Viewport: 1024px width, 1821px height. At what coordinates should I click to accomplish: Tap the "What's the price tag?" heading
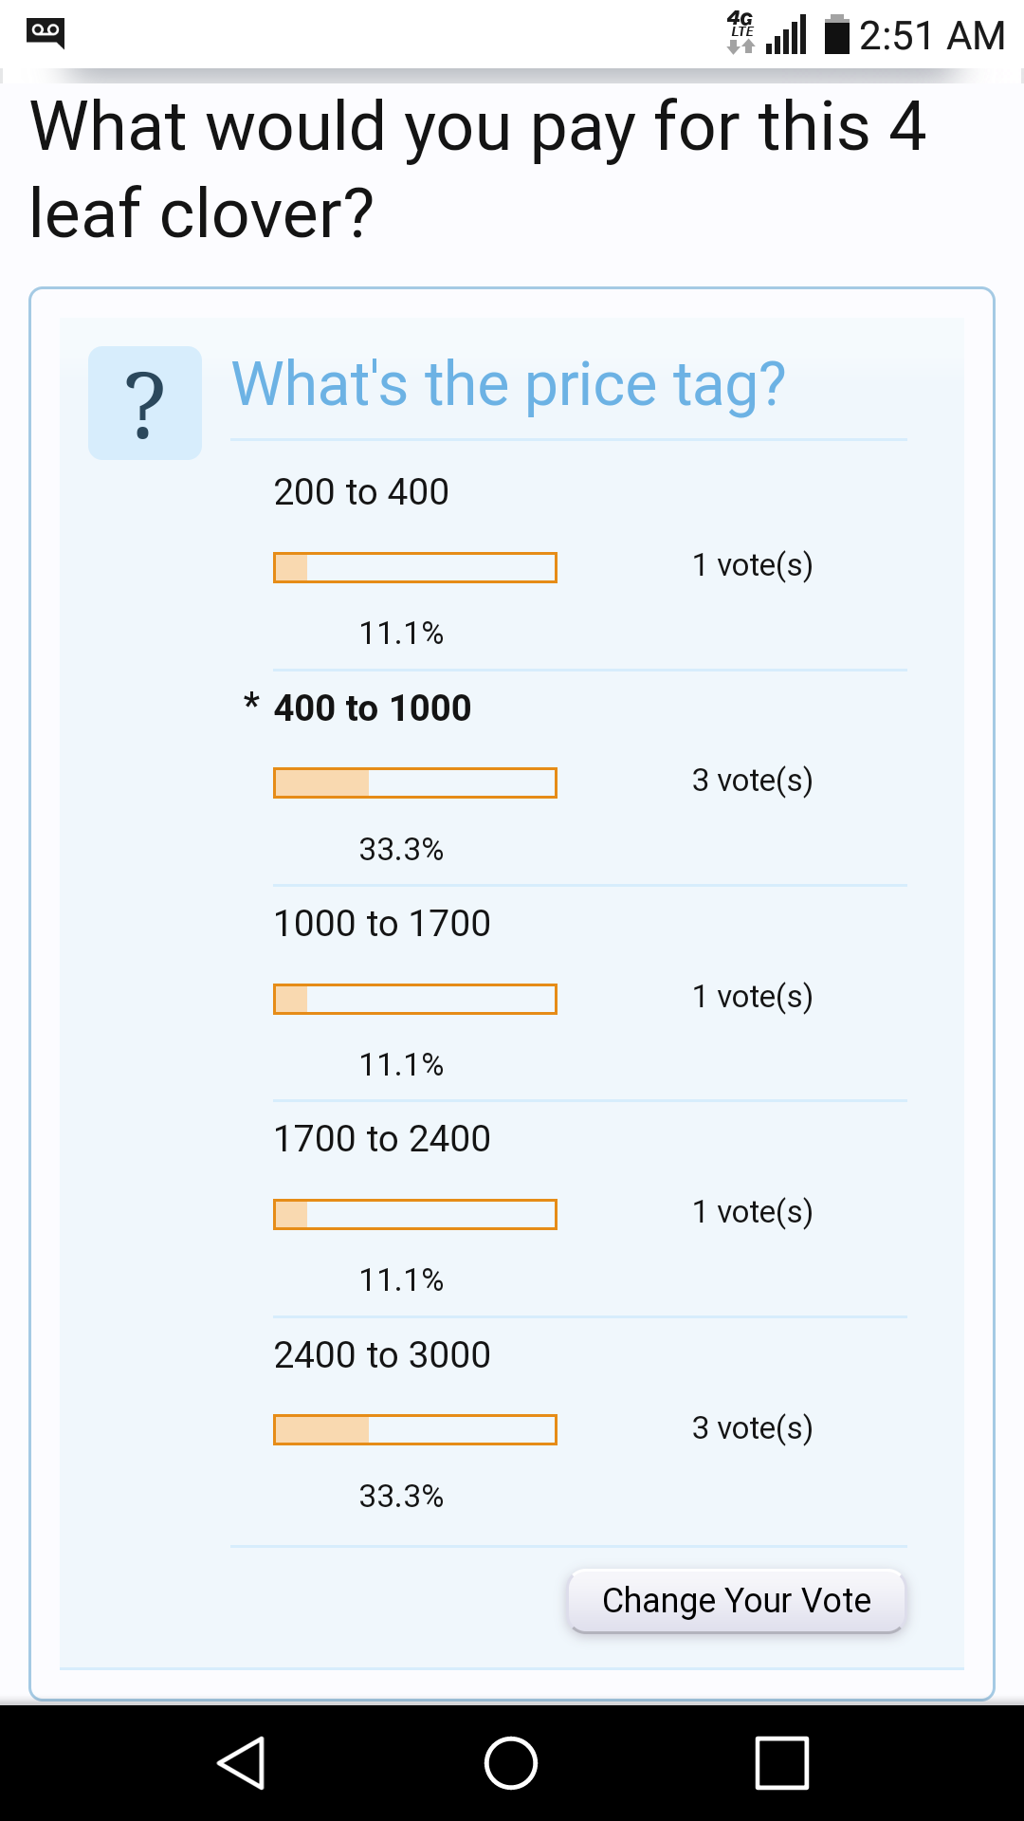point(509,385)
